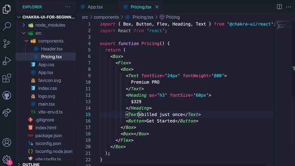Open main.tsx file
This screenshot has height=166, width=295.
pos(46,104)
